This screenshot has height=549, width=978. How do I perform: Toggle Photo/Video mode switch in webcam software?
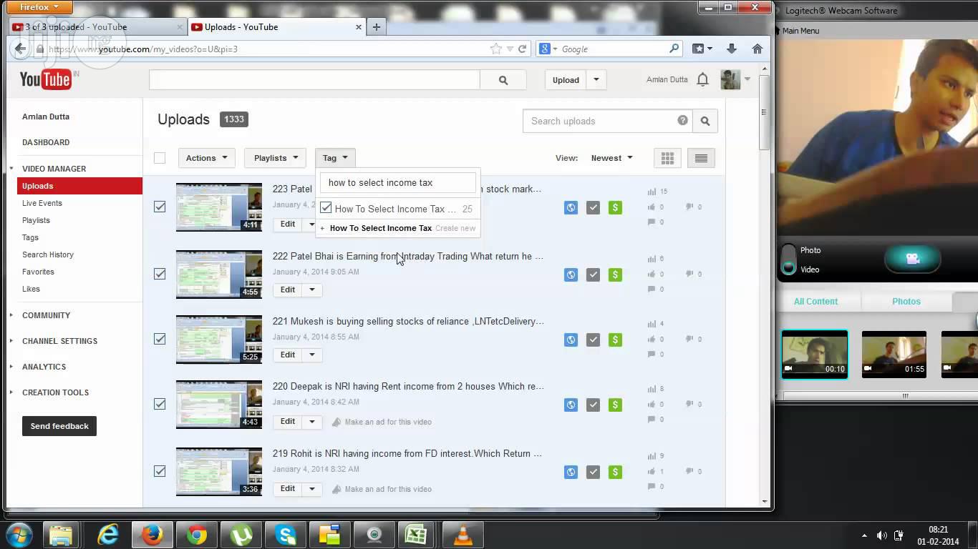(x=788, y=259)
